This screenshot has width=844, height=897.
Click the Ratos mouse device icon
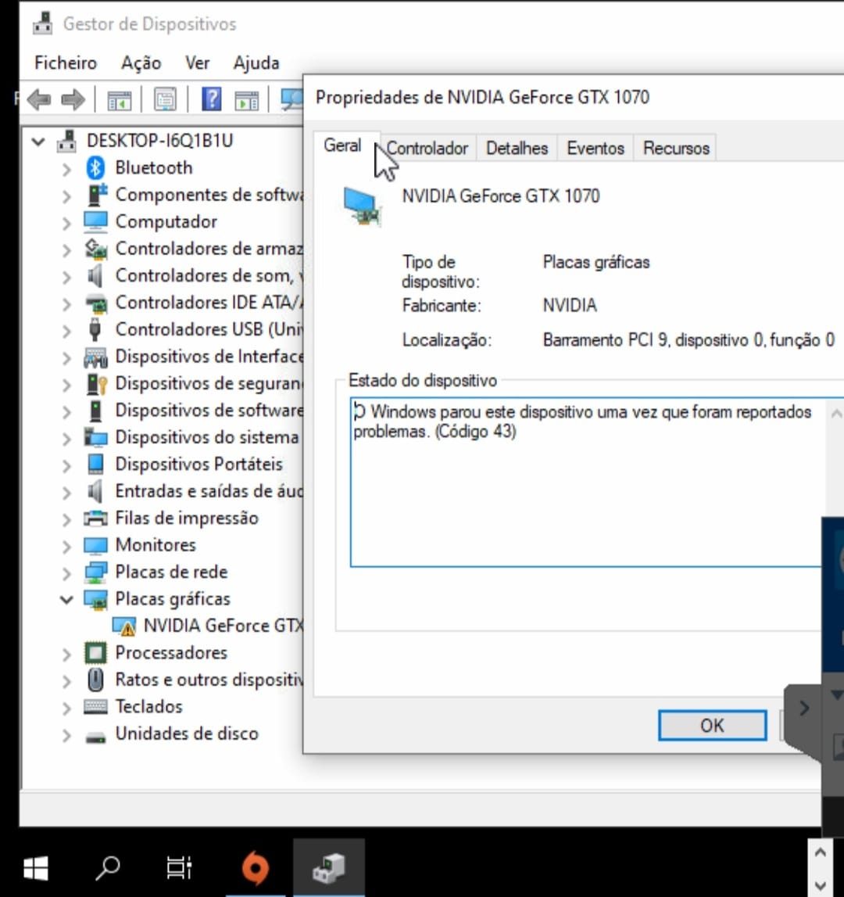[95, 680]
